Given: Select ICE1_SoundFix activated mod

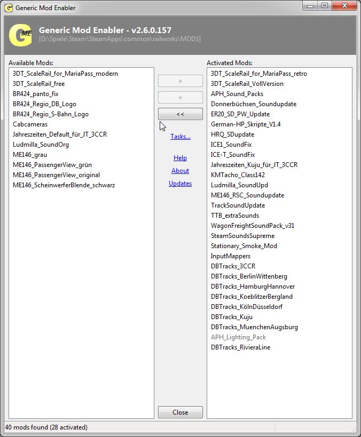Looking at the screenshot, I should click(231, 145).
